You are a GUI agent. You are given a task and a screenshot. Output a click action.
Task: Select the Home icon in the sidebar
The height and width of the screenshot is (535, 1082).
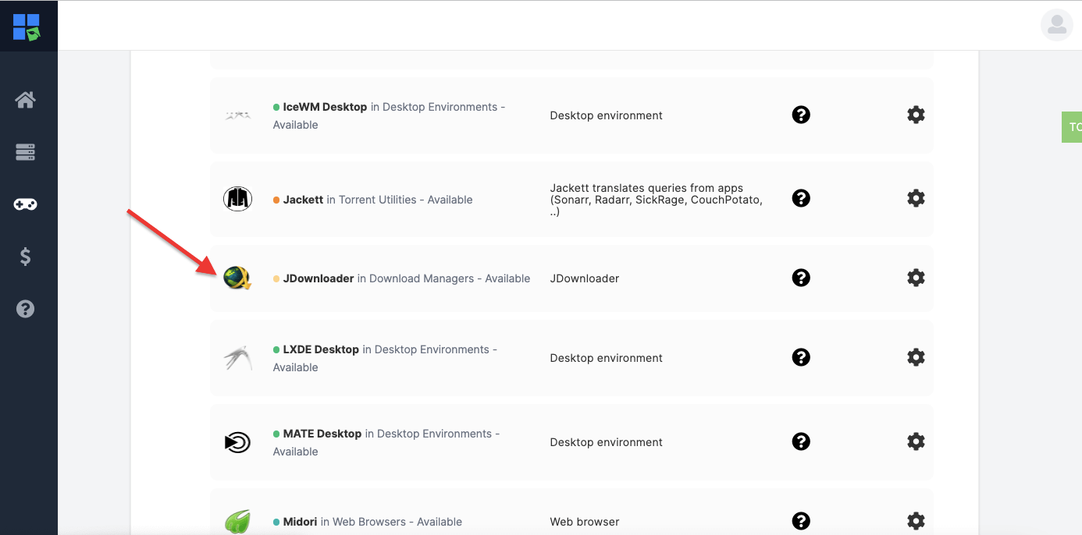(26, 99)
